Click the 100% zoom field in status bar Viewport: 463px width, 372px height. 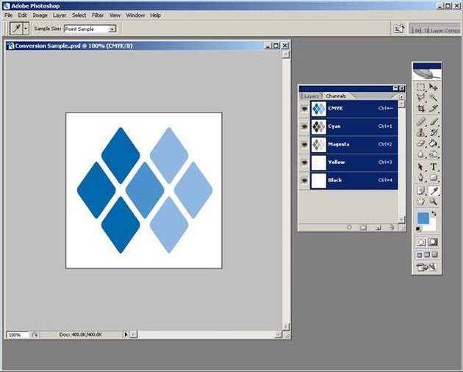click(17, 335)
